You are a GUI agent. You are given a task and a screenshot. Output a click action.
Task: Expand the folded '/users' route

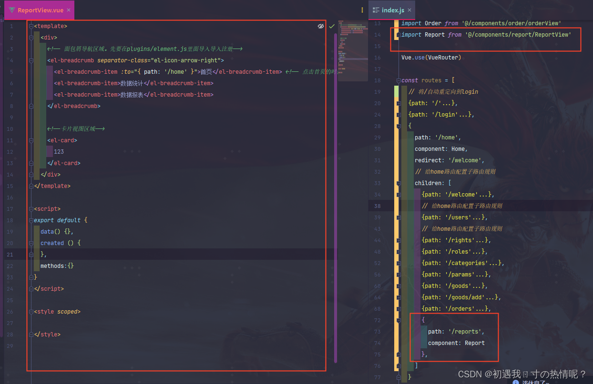[x=399, y=217]
